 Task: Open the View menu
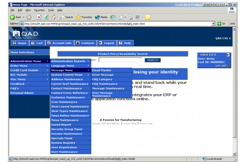(28, 10)
